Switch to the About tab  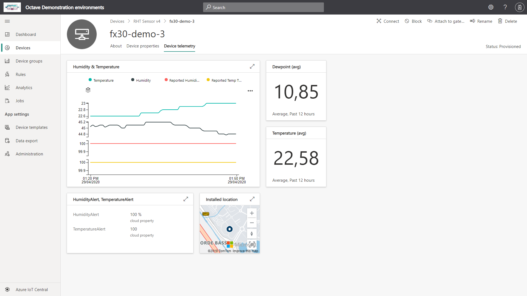pos(116,46)
